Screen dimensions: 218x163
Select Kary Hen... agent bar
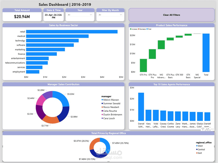coord(148,115)
